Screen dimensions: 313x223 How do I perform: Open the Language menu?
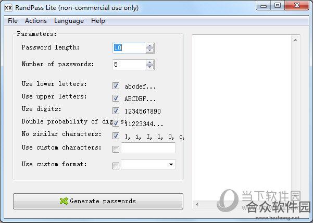click(69, 21)
